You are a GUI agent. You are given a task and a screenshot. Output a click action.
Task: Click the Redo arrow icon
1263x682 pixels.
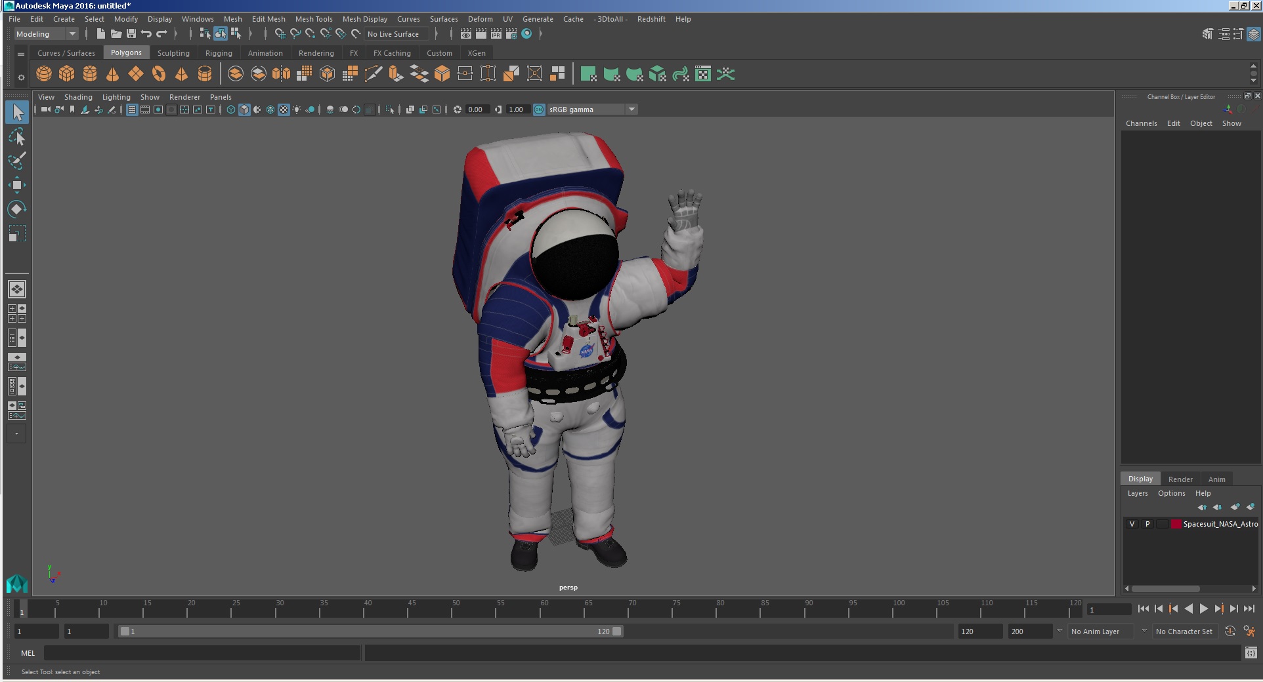161,33
